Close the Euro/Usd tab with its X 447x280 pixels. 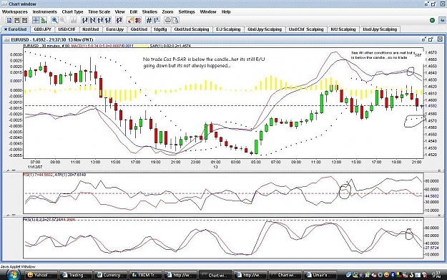click(6, 29)
